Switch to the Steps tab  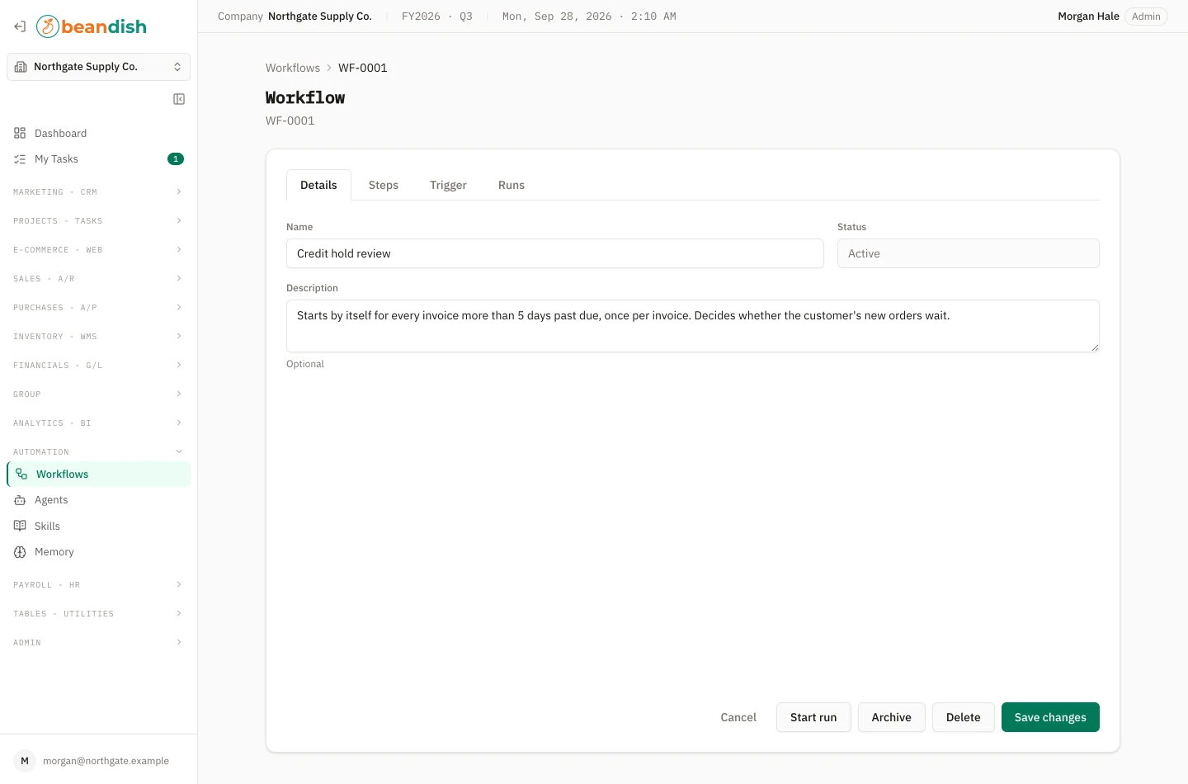pyautogui.click(x=384, y=185)
